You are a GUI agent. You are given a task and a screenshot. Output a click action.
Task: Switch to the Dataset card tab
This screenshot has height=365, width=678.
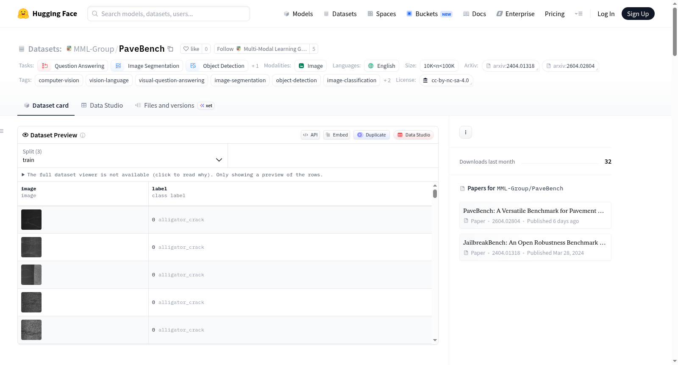46,106
